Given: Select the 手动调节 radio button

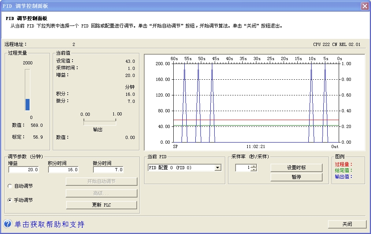Looking at the screenshot, I should [x=10, y=200].
